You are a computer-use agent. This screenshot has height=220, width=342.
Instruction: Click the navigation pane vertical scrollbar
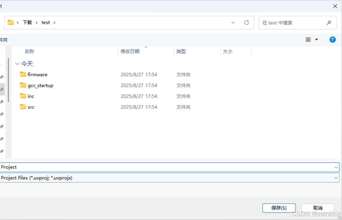[8, 80]
